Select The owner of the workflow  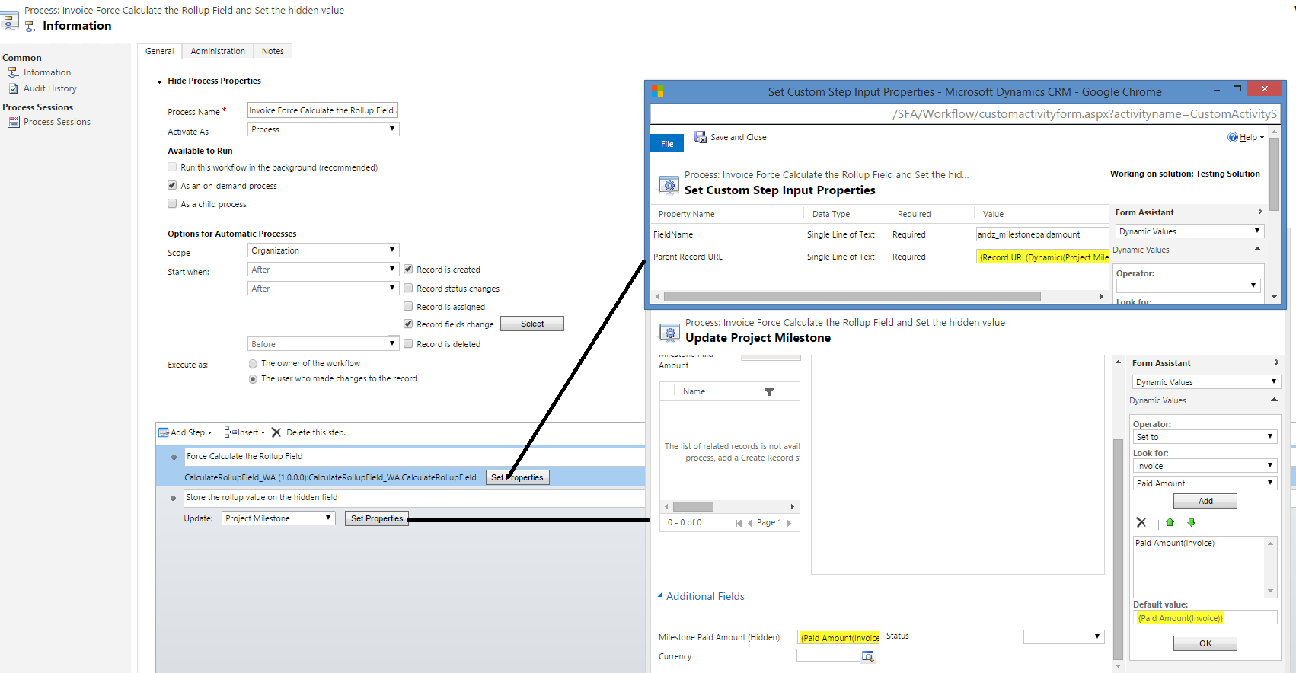coord(253,364)
